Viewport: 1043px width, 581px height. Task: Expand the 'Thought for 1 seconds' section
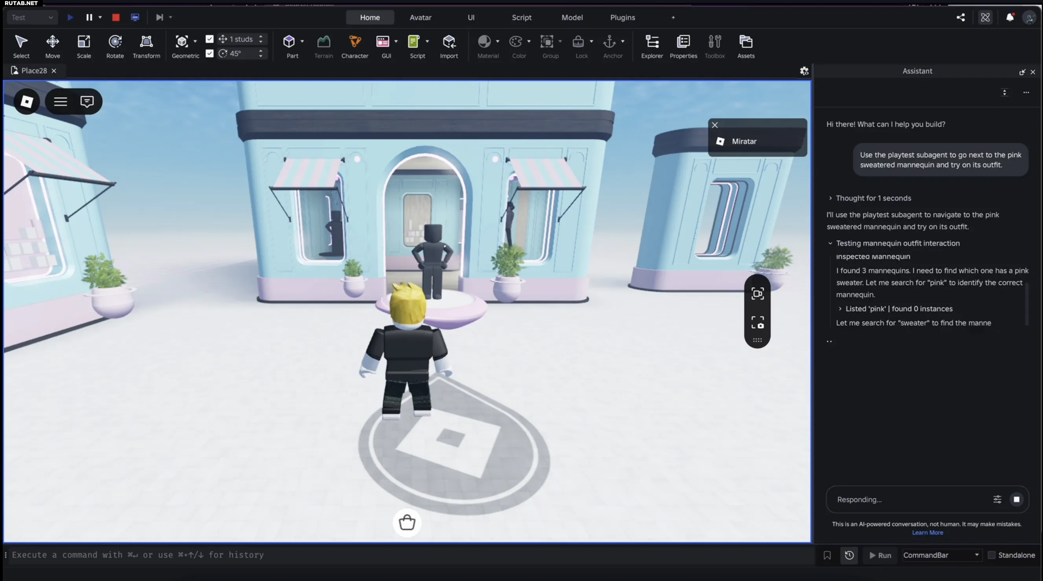click(x=830, y=198)
